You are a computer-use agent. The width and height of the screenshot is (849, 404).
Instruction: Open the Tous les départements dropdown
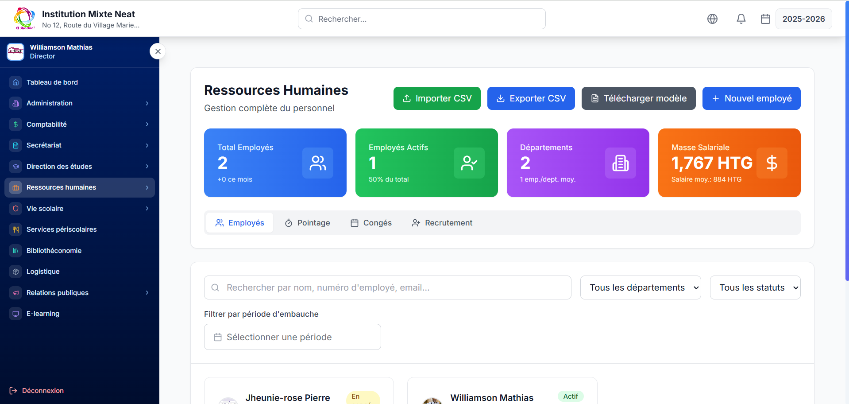pos(640,287)
